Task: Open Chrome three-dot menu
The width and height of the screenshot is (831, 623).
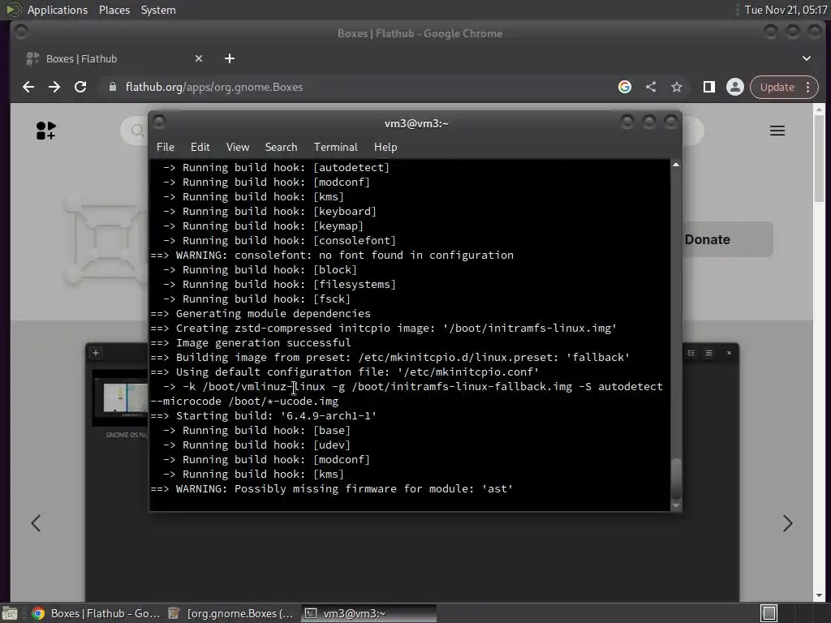Action: coord(808,87)
